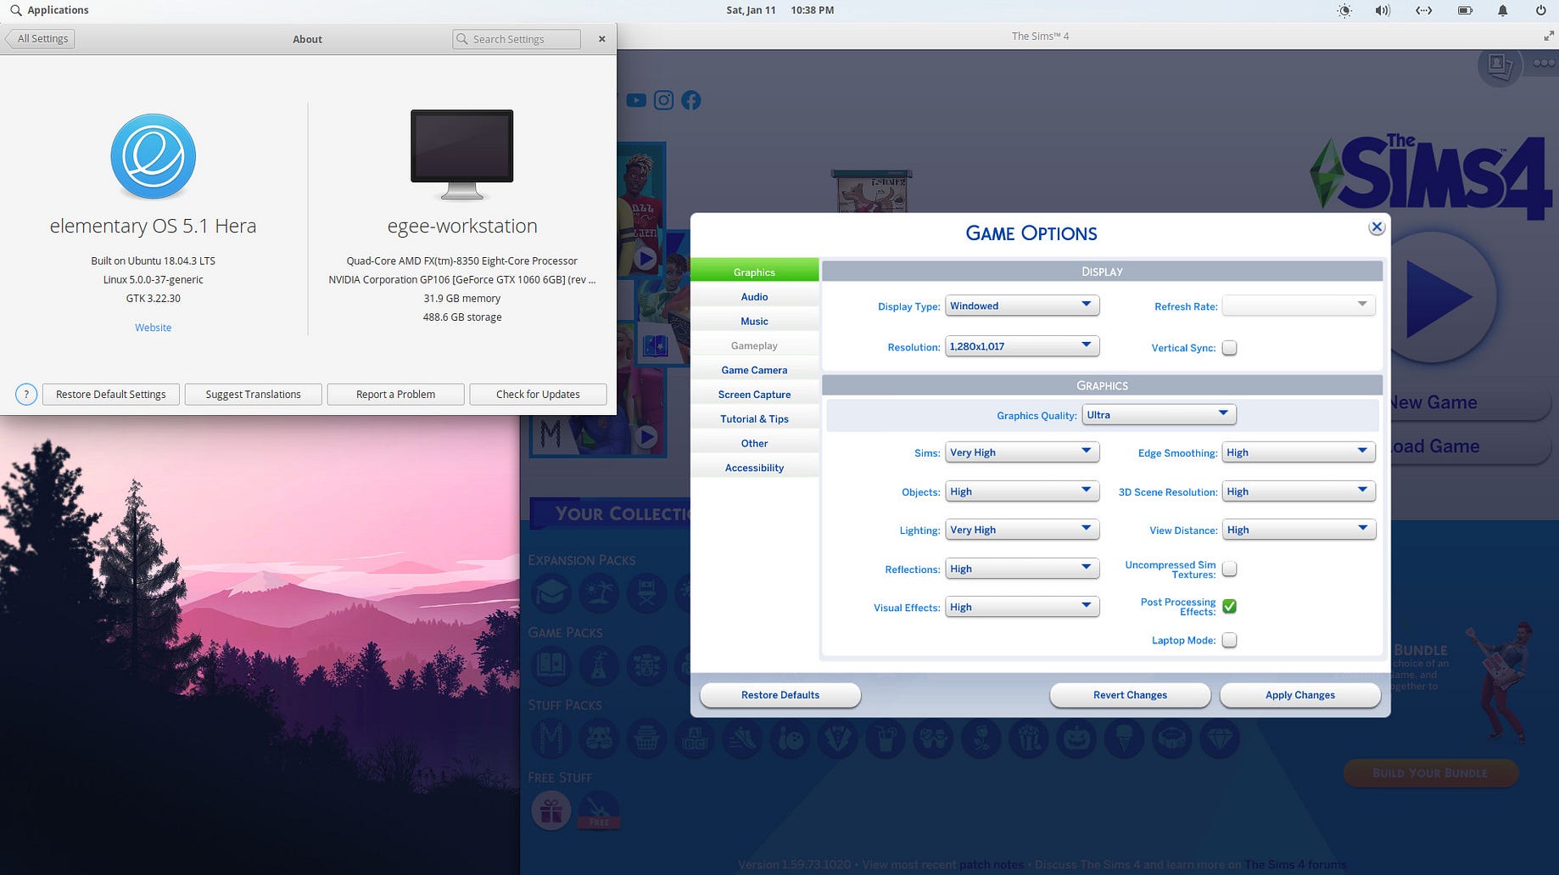Image resolution: width=1559 pixels, height=875 pixels.
Task: Click the Report a Problem button
Action: pyautogui.click(x=395, y=395)
